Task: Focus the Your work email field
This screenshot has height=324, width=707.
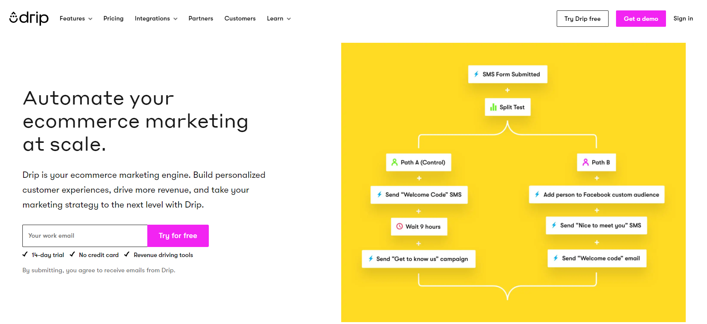Action: click(x=85, y=235)
